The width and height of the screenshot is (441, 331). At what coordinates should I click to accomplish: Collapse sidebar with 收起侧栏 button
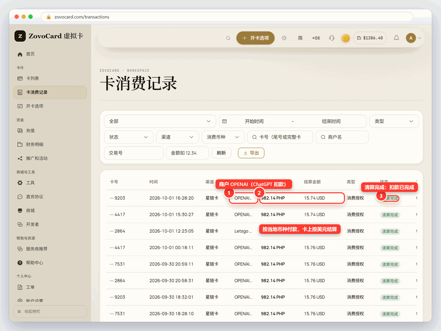pyautogui.click(x=50, y=311)
